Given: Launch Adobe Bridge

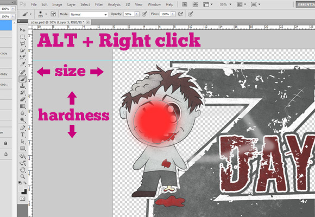Looking at the screenshot, I should pyautogui.click(x=185, y=4).
